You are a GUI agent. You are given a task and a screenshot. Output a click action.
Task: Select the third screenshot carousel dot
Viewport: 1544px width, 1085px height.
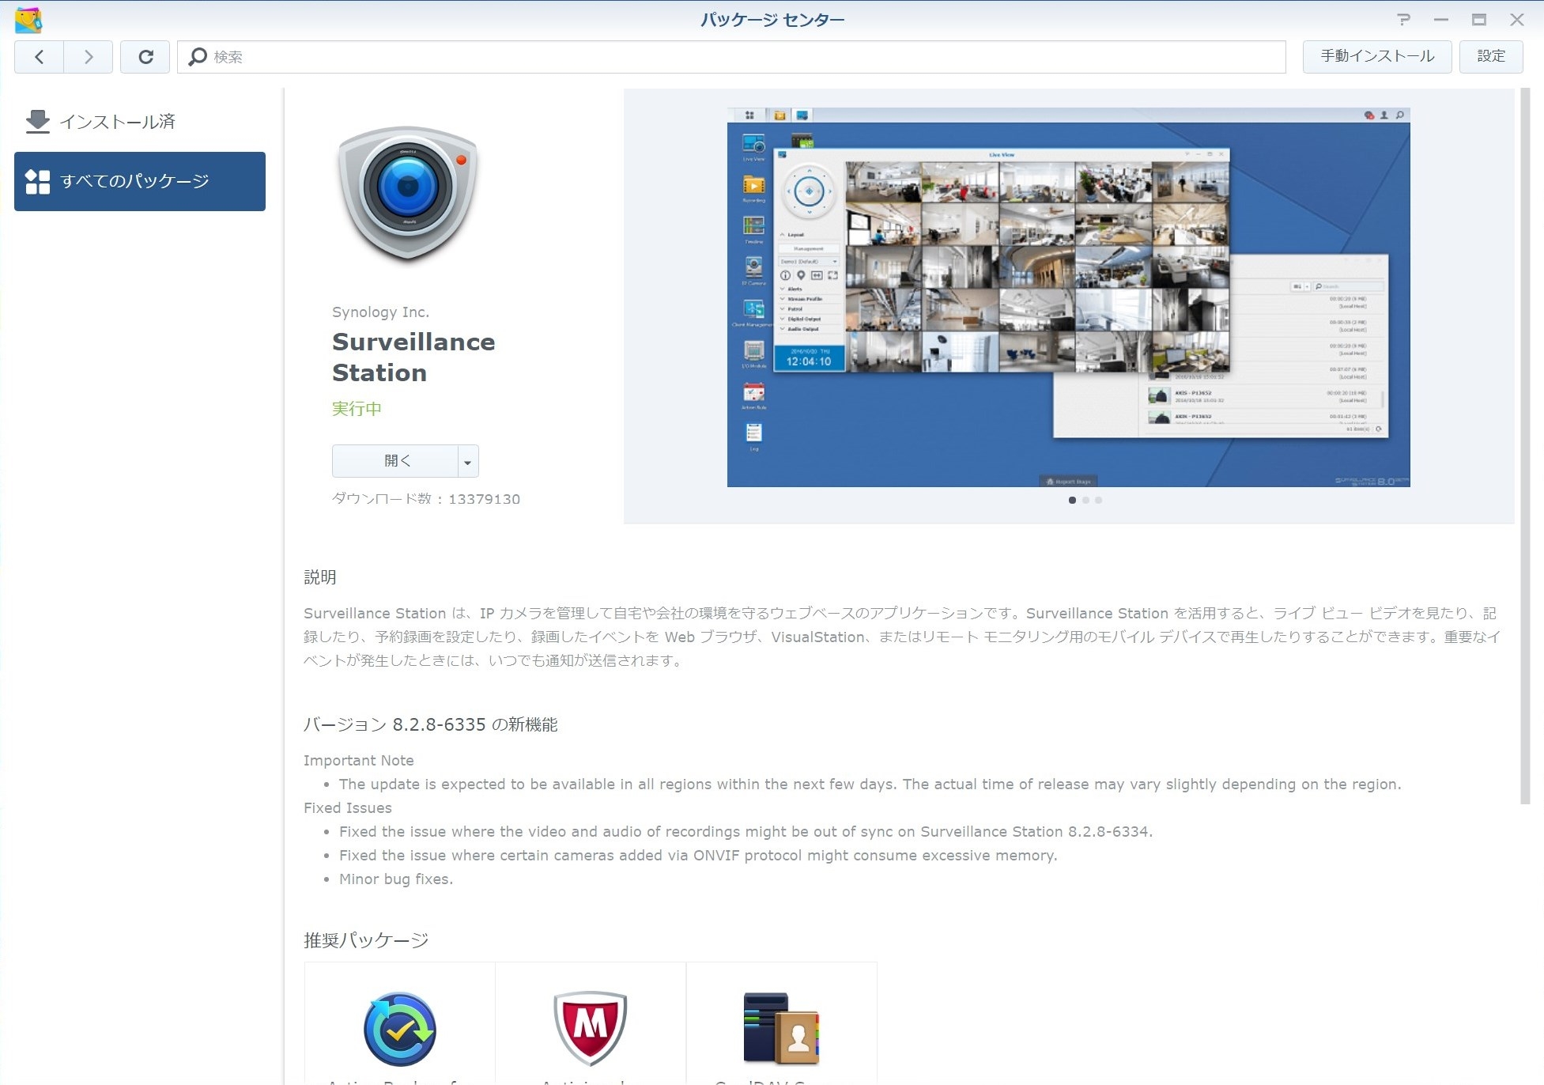pos(1098,500)
